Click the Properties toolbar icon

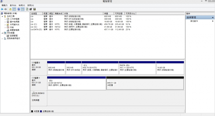pos(31,9)
